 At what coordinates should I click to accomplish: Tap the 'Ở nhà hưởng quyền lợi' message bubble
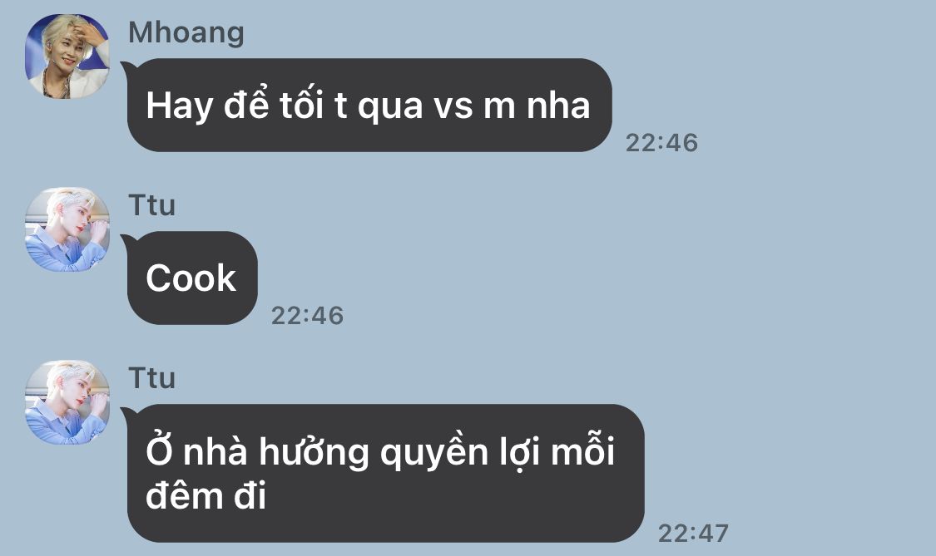point(385,473)
